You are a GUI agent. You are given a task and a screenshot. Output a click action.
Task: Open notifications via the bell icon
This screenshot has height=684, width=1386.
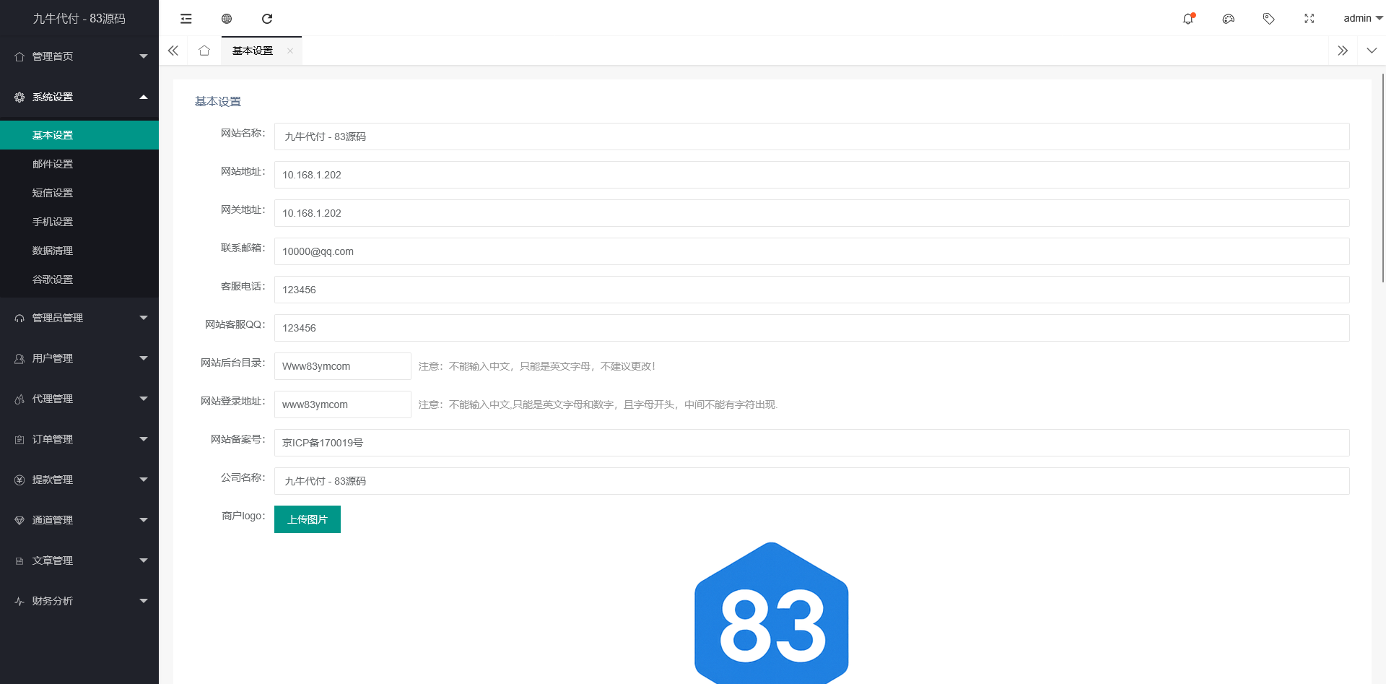tap(1187, 19)
